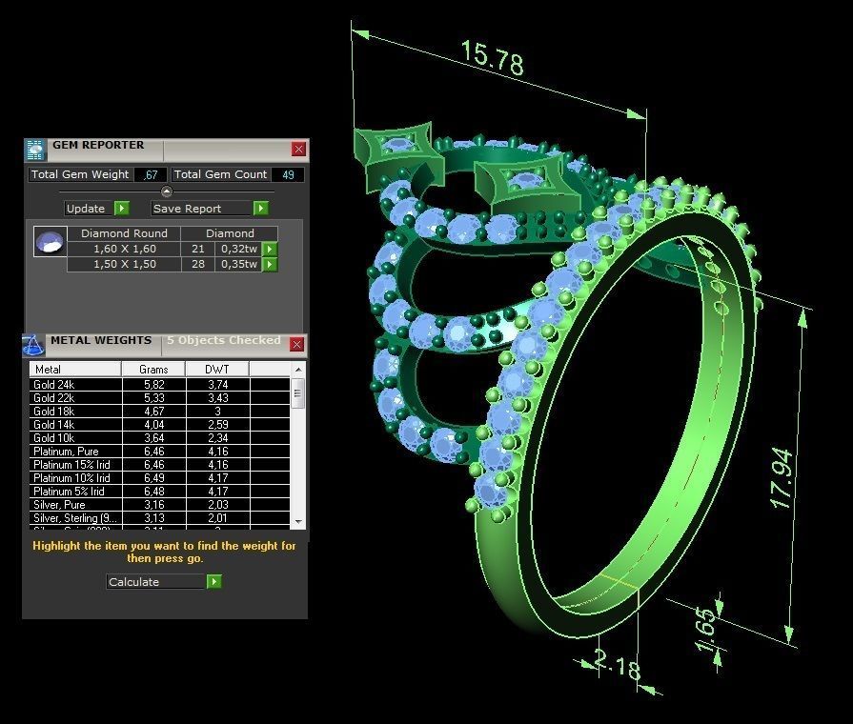This screenshot has width=853, height=724.
Task: Click the Update button
Action: click(x=96, y=209)
